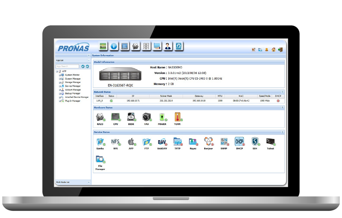Click the home icon at top right
This screenshot has width=342, height=218.
274,50
